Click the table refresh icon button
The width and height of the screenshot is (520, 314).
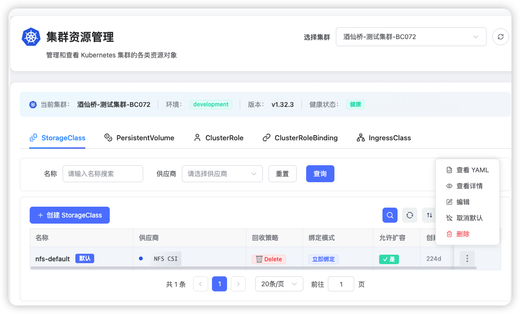[x=409, y=215]
